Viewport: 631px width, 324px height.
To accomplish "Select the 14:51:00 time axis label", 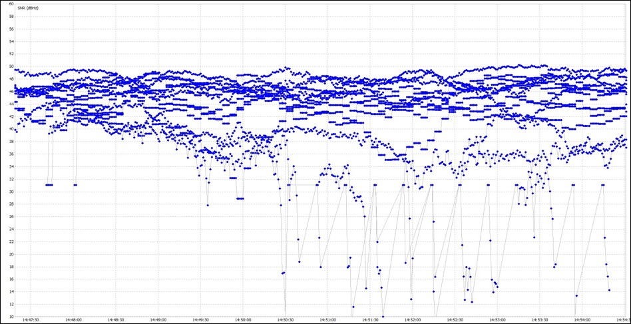I will (x=328, y=319).
